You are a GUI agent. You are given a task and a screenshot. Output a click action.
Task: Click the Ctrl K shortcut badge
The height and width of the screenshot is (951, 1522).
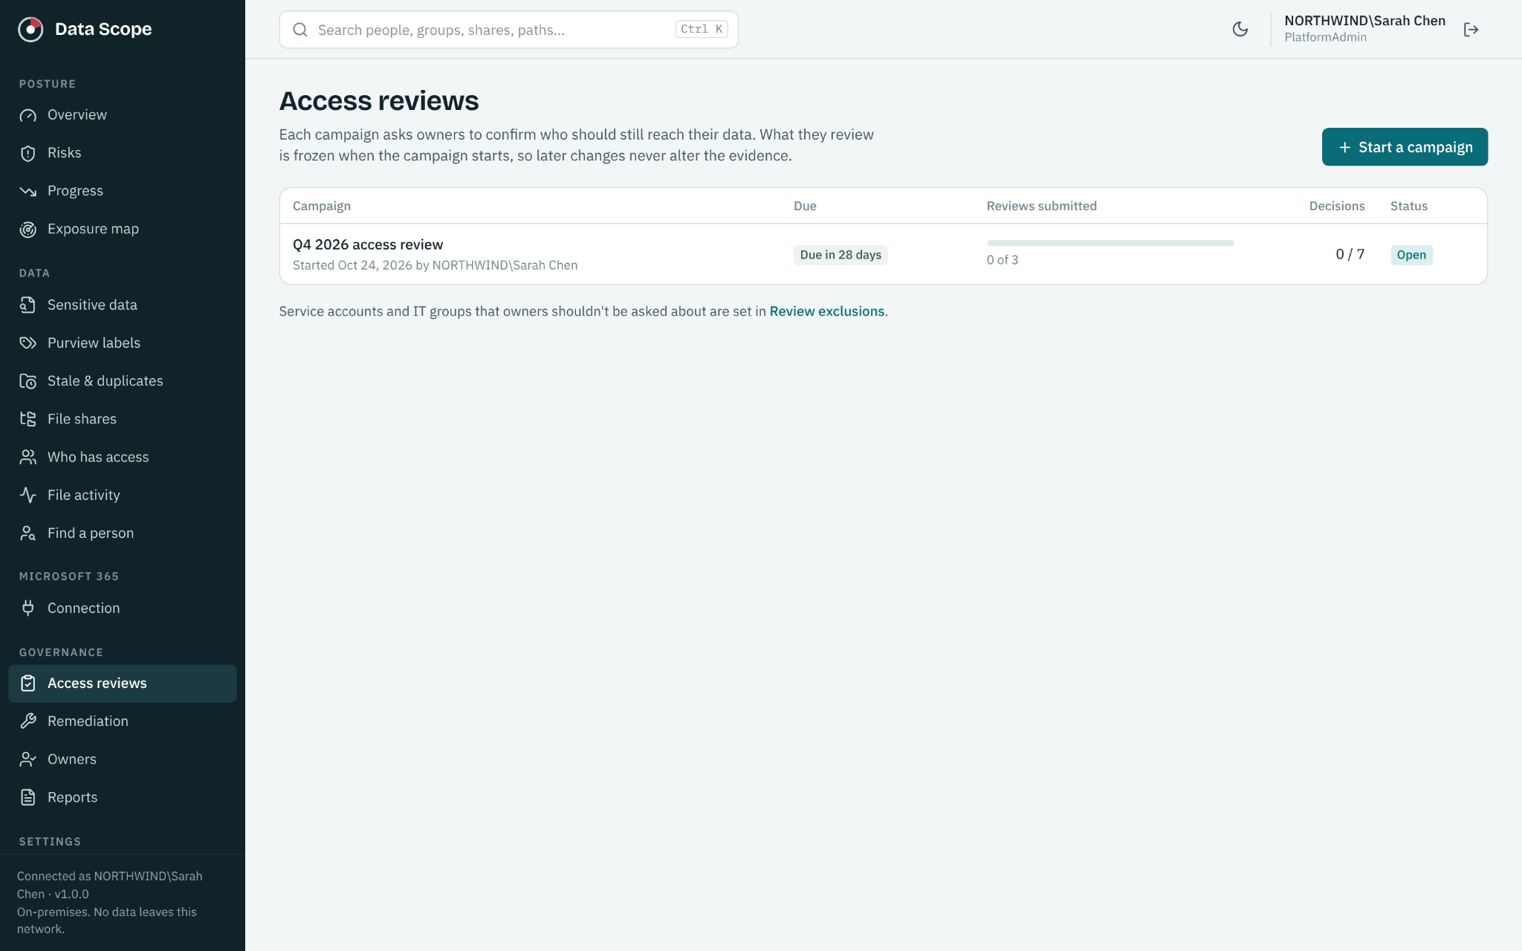point(701,29)
